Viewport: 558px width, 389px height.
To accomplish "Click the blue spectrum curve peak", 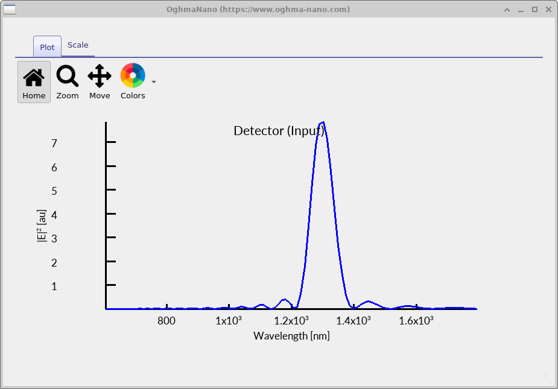I will [322, 122].
